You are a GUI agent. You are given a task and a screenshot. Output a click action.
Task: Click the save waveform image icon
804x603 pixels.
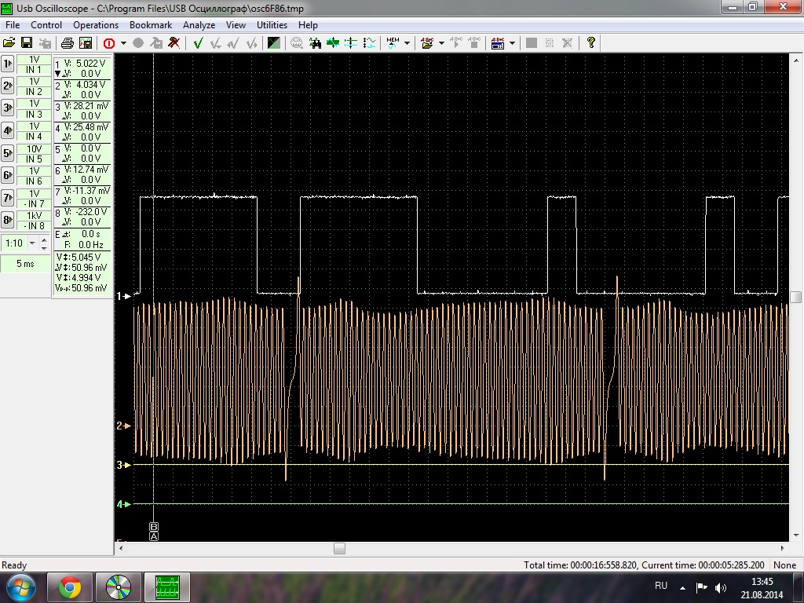click(x=86, y=43)
